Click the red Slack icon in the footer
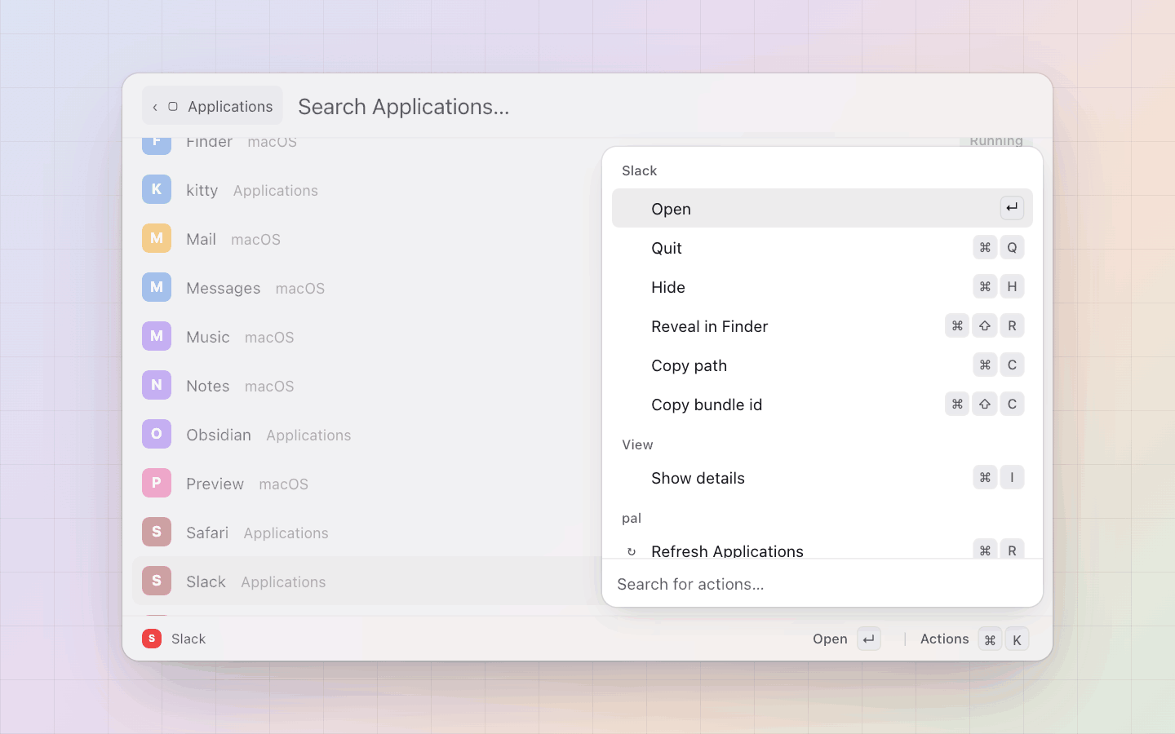The height and width of the screenshot is (734, 1175). pyautogui.click(x=152, y=639)
